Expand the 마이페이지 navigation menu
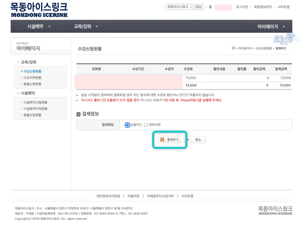 pos(271,27)
